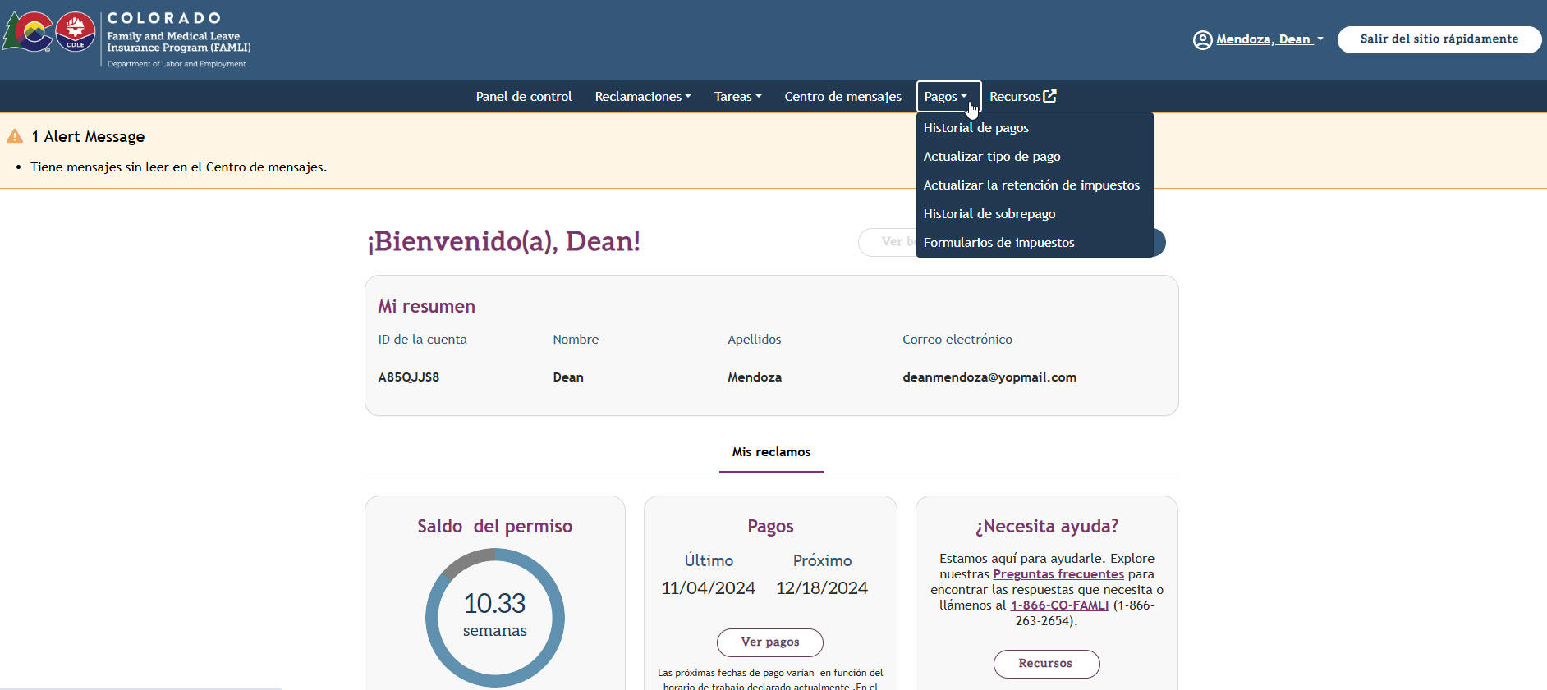1547x690 pixels.
Task: Click the first name value Dean
Action: (x=568, y=377)
